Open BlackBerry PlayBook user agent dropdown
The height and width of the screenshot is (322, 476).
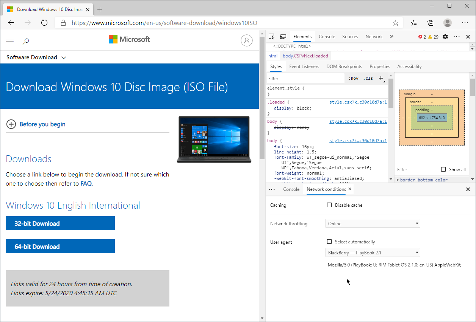[x=373, y=252]
